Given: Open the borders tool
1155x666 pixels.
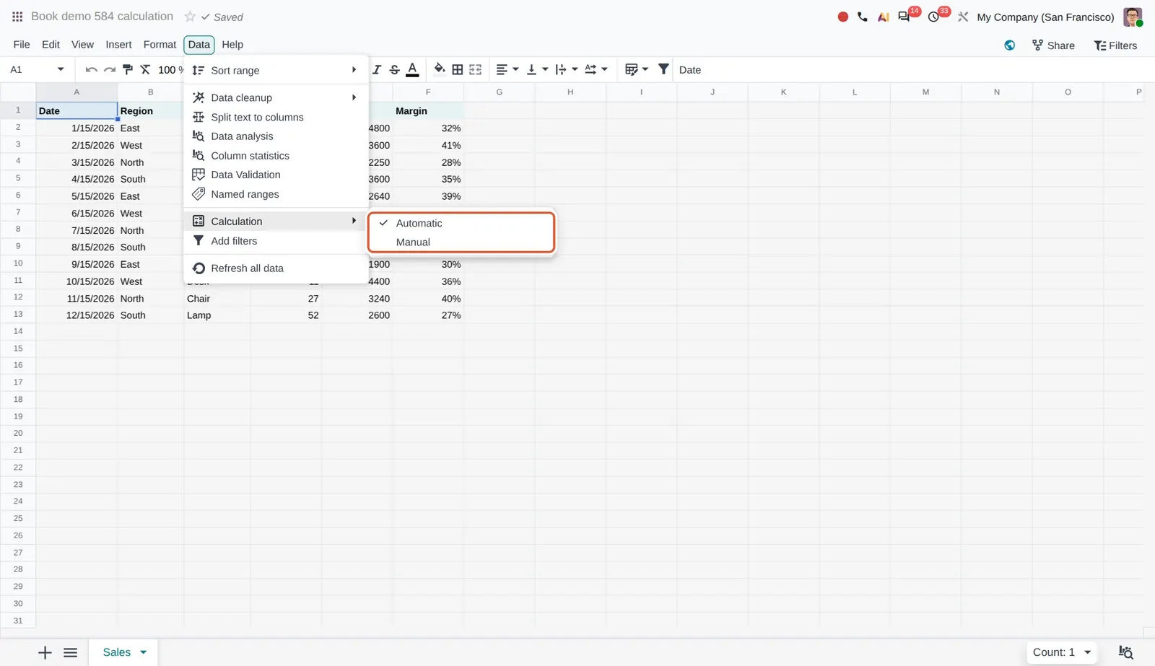Looking at the screenshot, I should coord(457,69).
